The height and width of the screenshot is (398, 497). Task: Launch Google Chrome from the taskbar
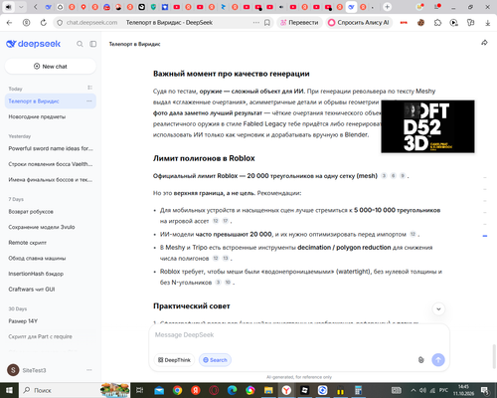(x=177, y=390)
